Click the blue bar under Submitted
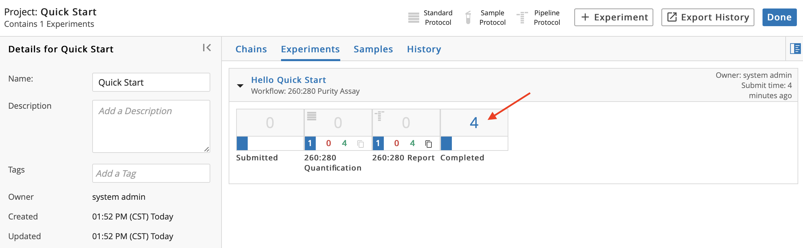 (x=242, y=143)
